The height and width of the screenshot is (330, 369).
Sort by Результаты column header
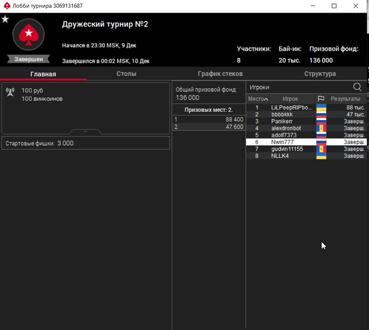tap(345, 99)
